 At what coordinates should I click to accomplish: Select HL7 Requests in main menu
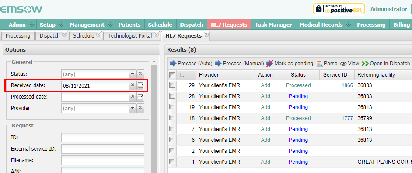(229, 25)
